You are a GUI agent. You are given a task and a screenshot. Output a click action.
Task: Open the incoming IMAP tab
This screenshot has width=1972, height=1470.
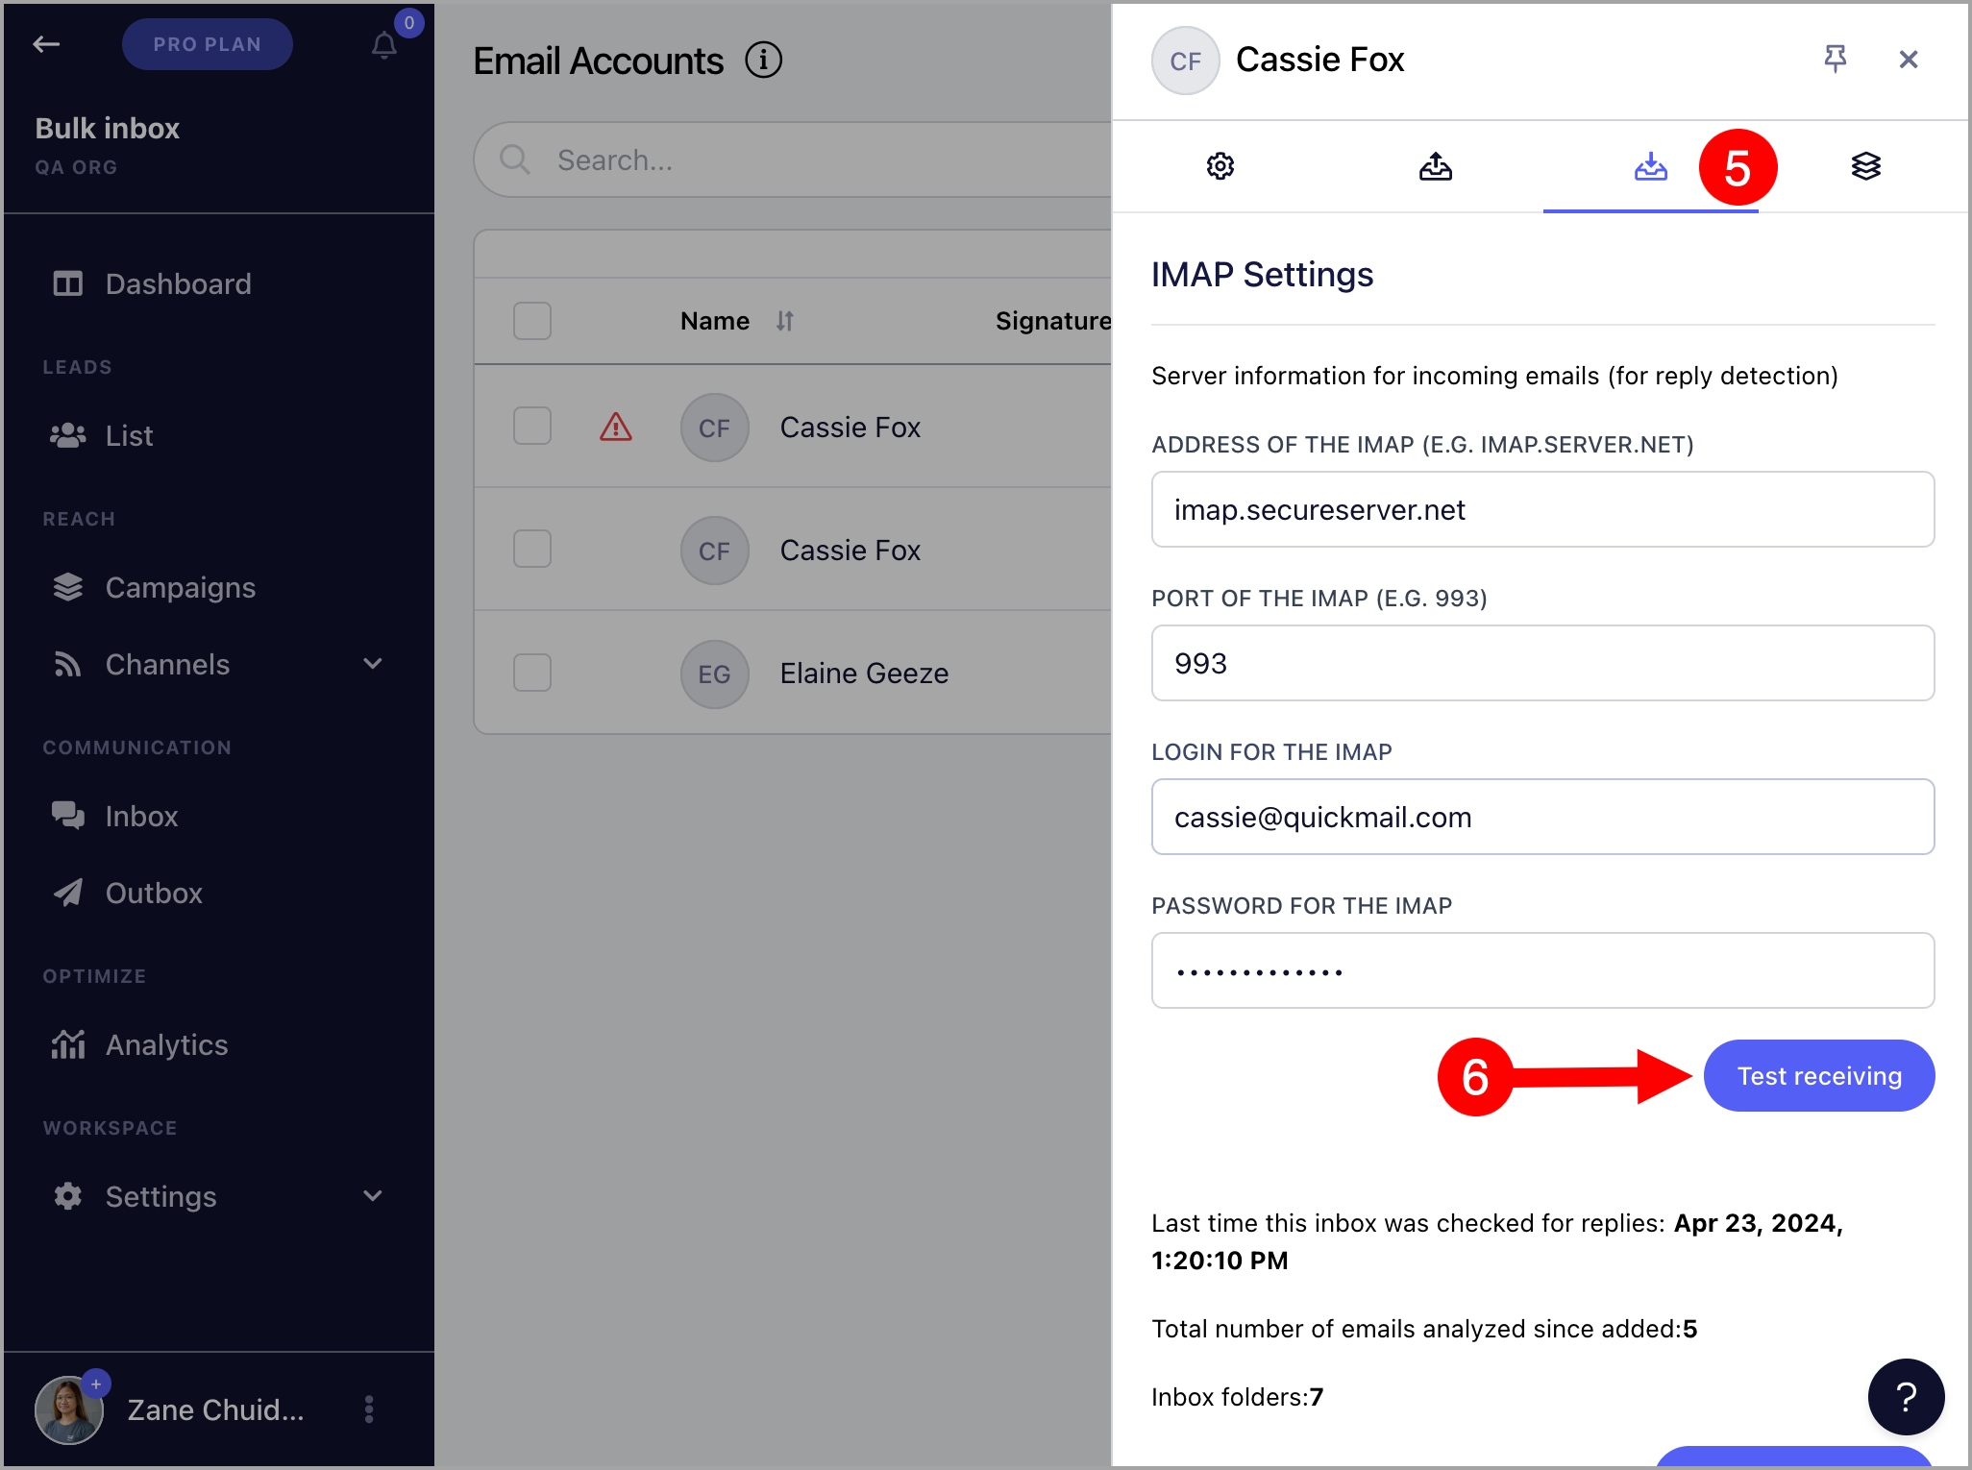[x=1651, y=166]
